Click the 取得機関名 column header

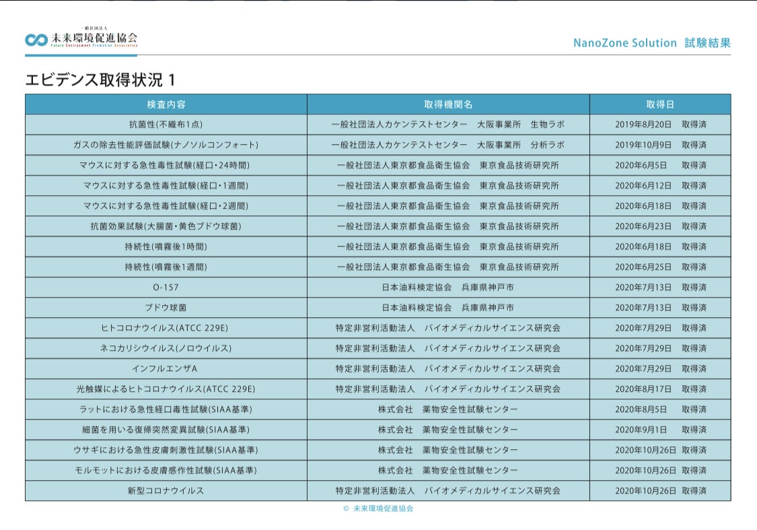click(x=448, y=104)
